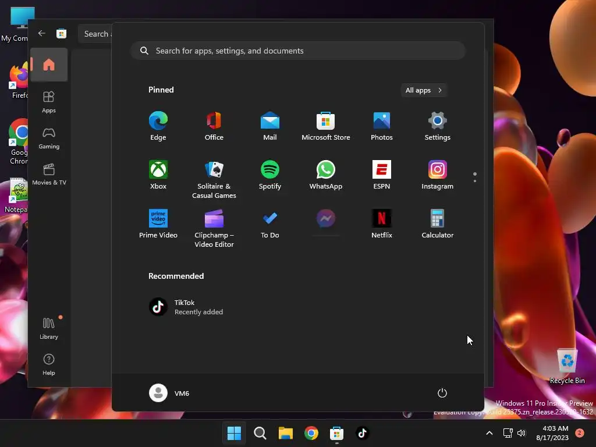
Task: Launch Chrome from the taskbar
Action: tap(311, 433)
